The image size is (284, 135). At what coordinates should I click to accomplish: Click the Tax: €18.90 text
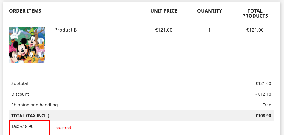(x=22, y=126)
